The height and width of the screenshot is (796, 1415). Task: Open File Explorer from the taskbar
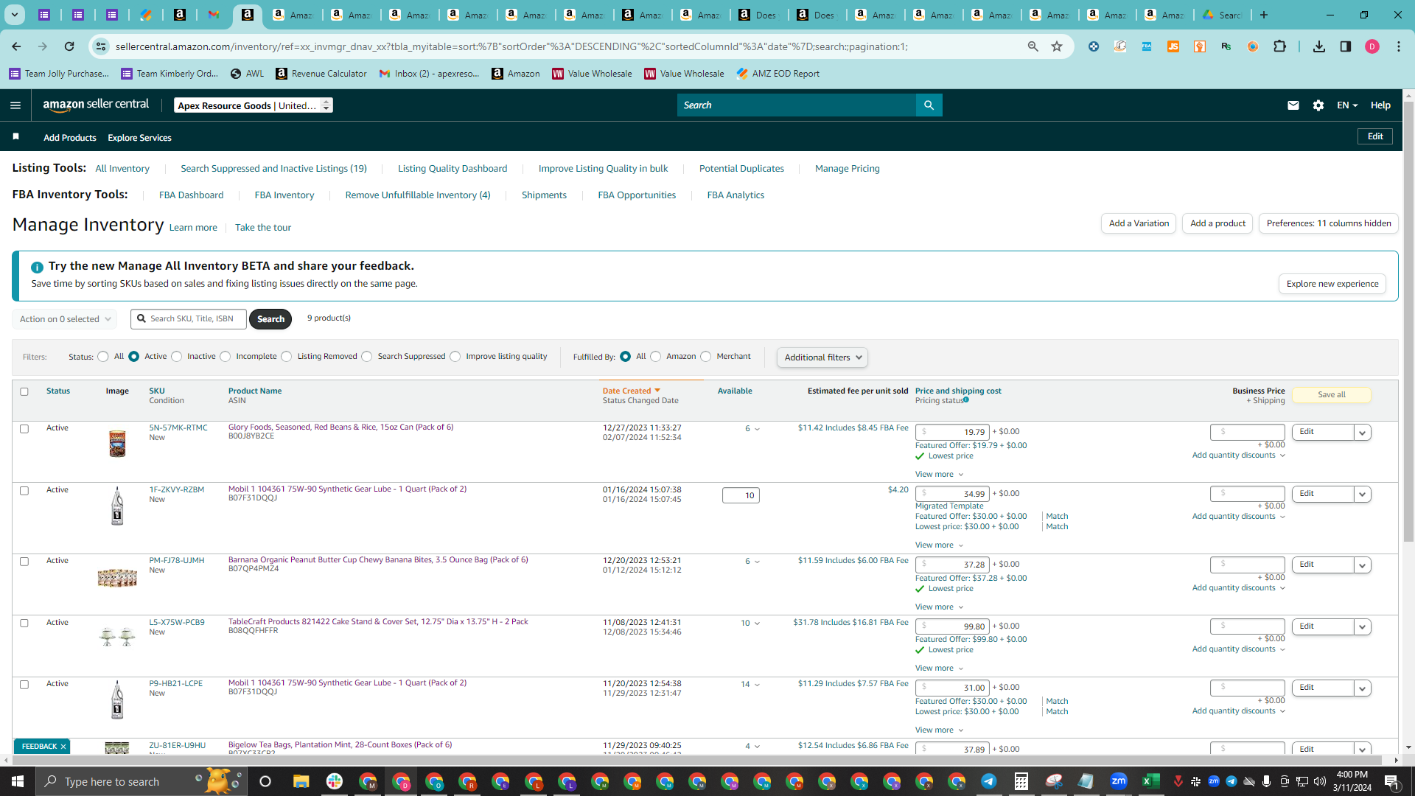(x=301, y=781)
